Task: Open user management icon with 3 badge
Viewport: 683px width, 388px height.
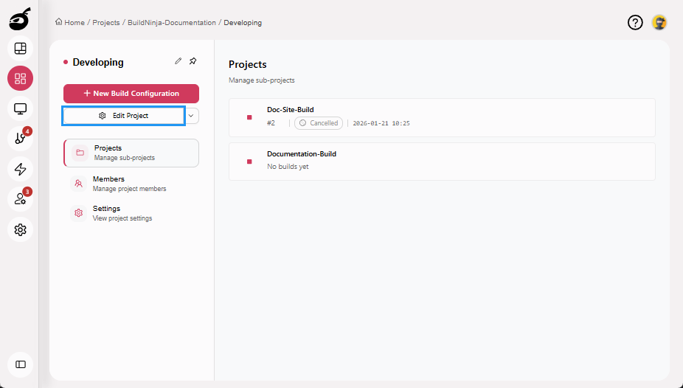Action: coord(20,199)
